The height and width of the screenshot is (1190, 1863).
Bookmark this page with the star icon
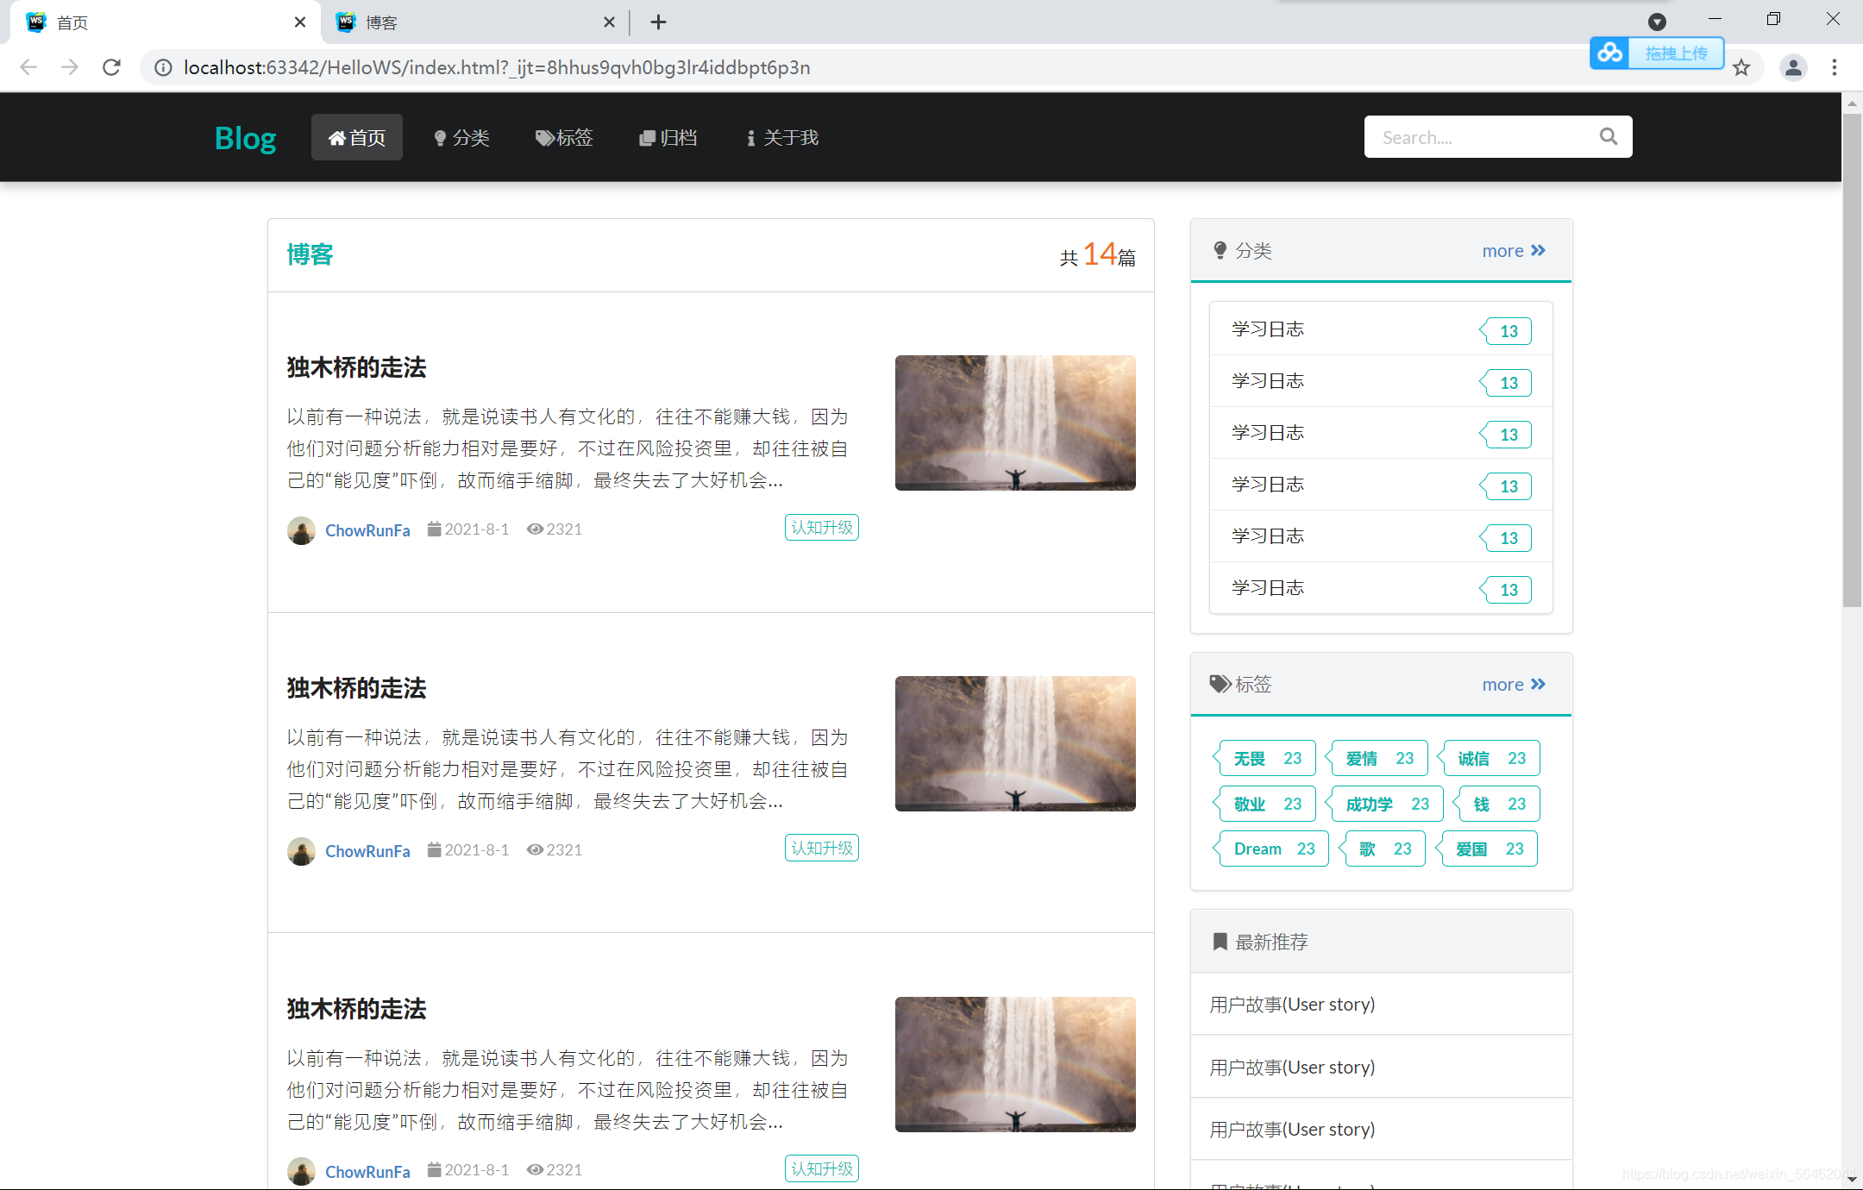(x=1741, y=67)
